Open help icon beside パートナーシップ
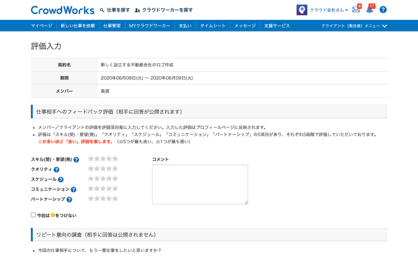The width and height of the screenshot is (418, 256). click(x=69, y=200)
